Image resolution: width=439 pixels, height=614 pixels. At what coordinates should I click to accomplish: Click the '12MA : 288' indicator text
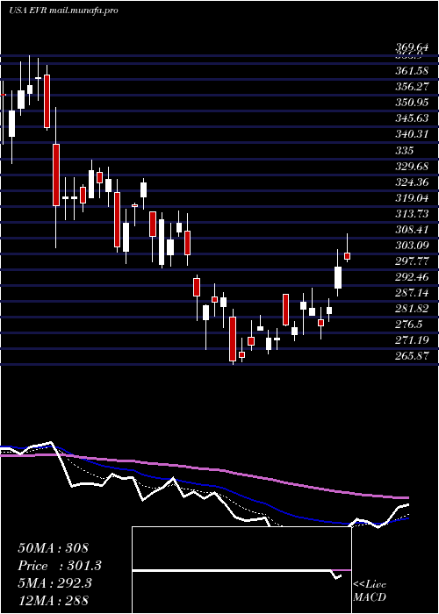click(54, 600)
